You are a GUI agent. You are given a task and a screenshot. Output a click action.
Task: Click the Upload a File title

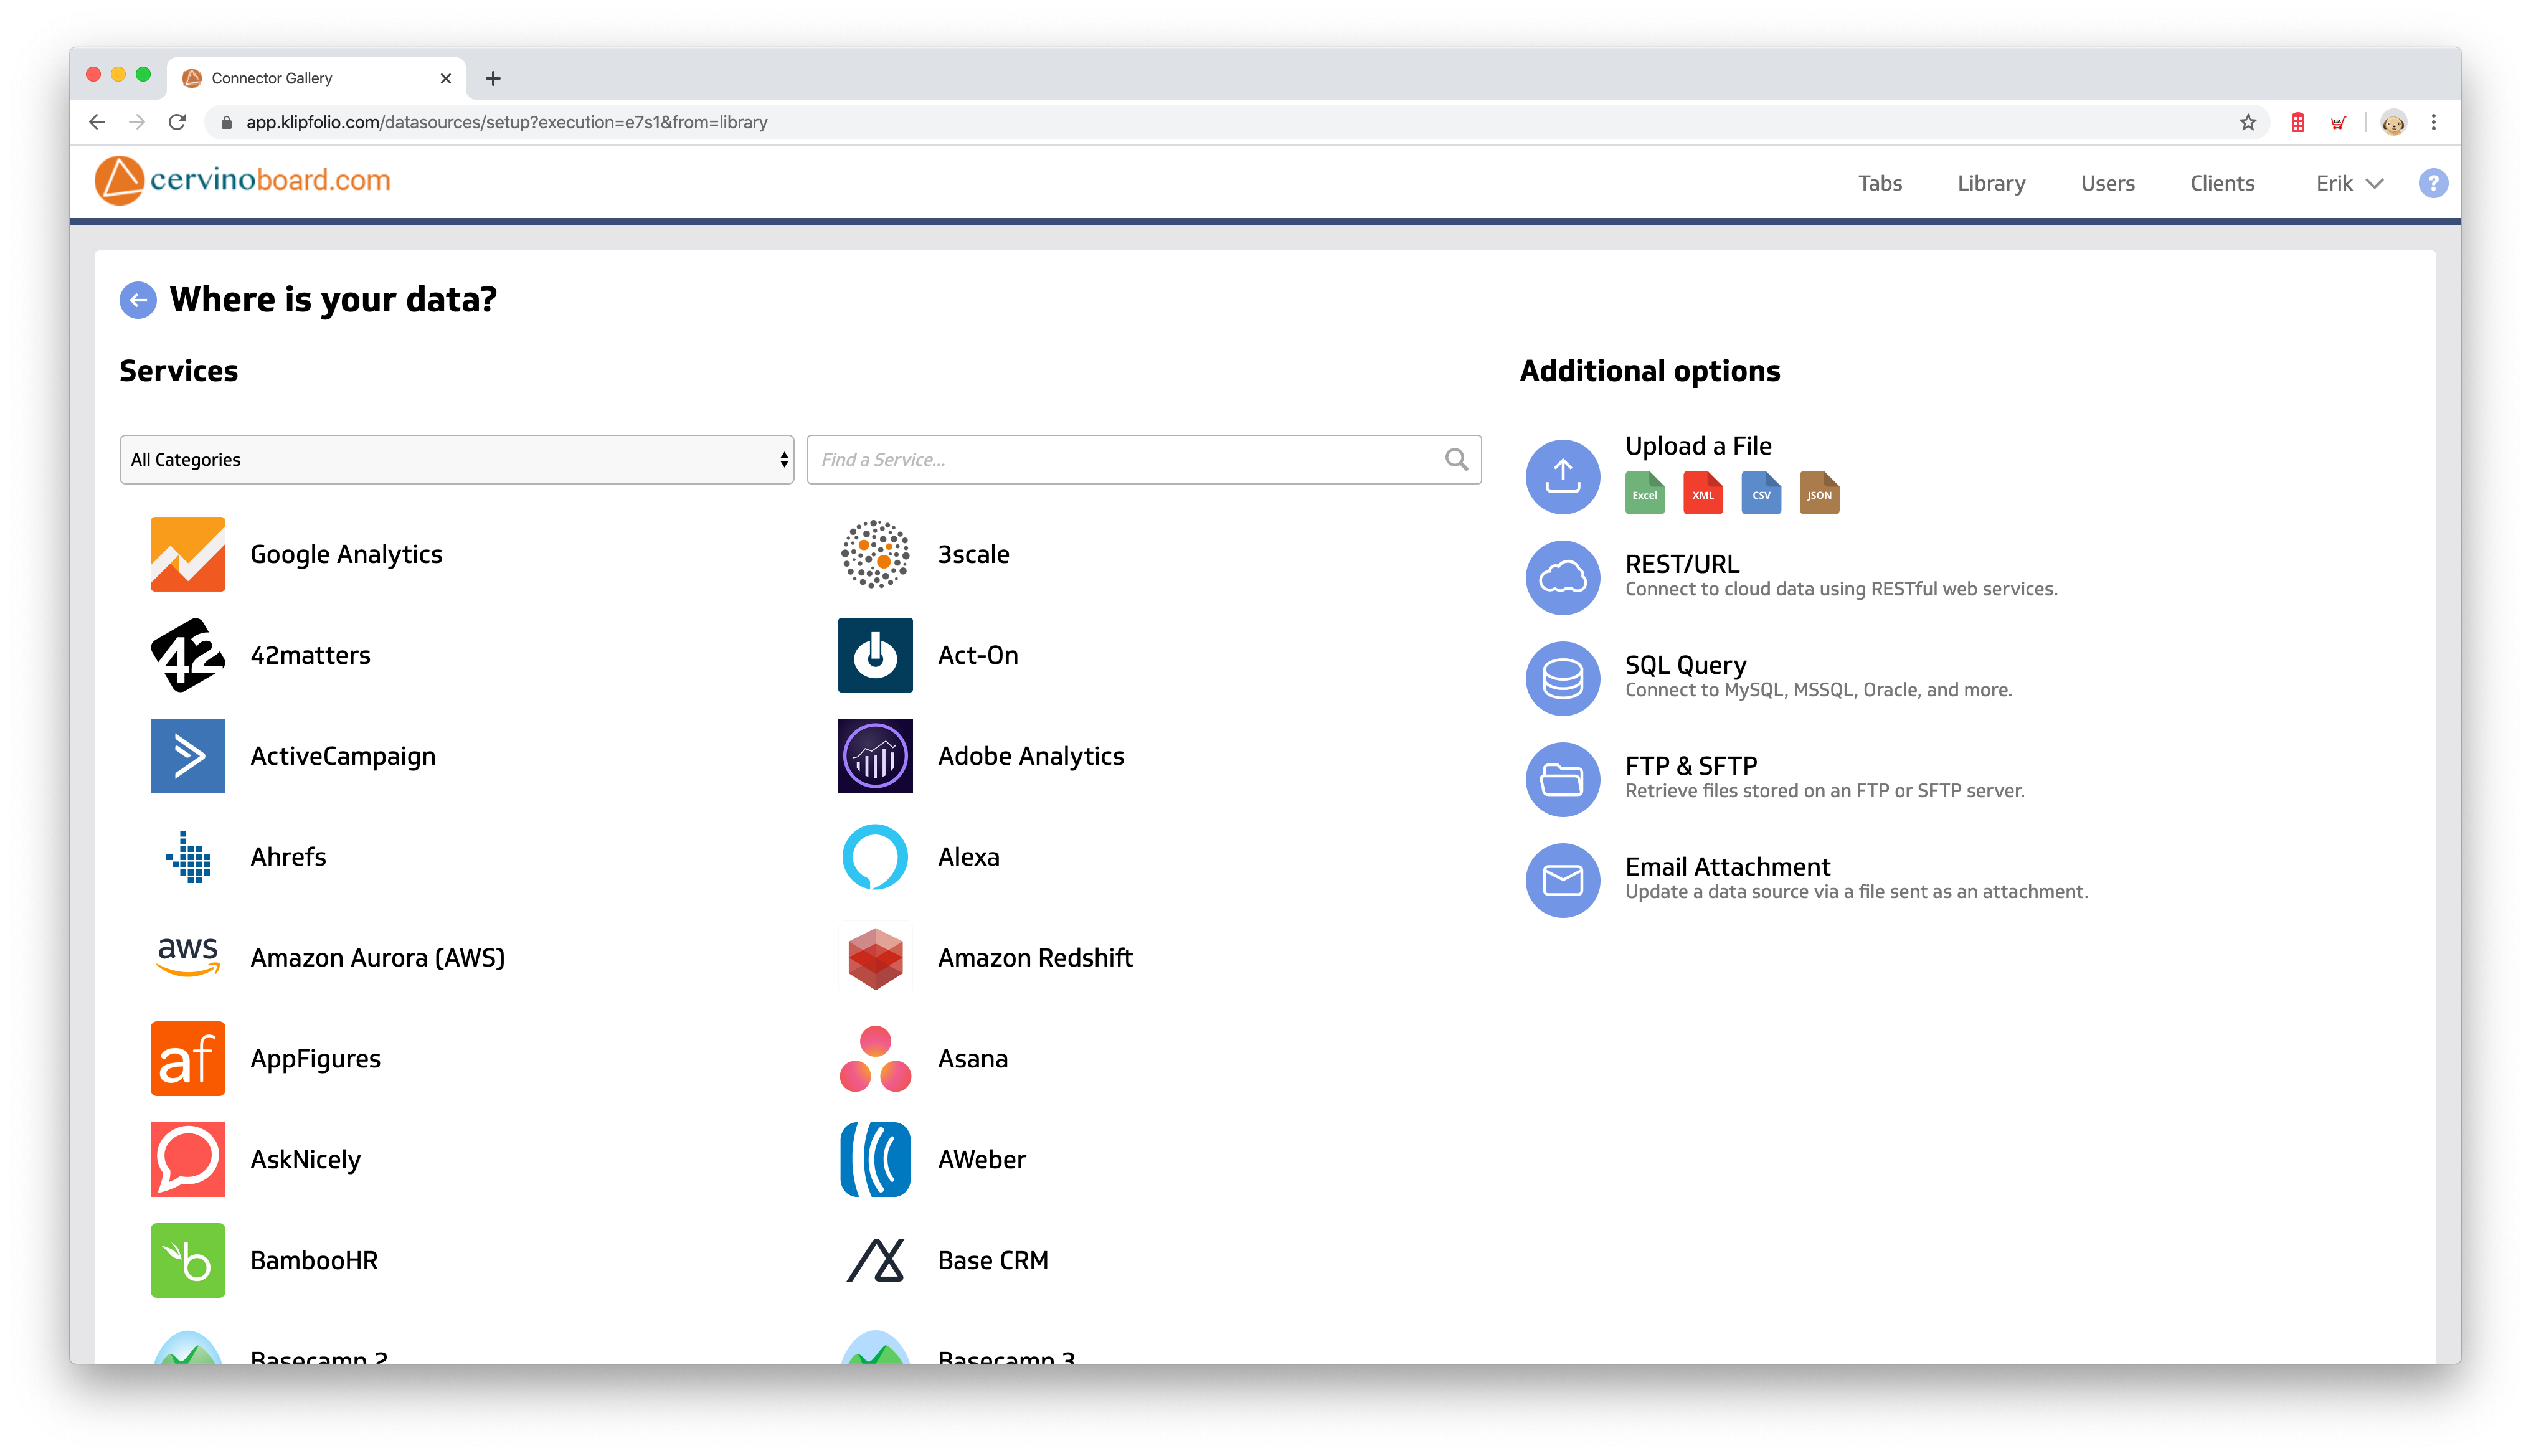click(x=1697, y=446)
